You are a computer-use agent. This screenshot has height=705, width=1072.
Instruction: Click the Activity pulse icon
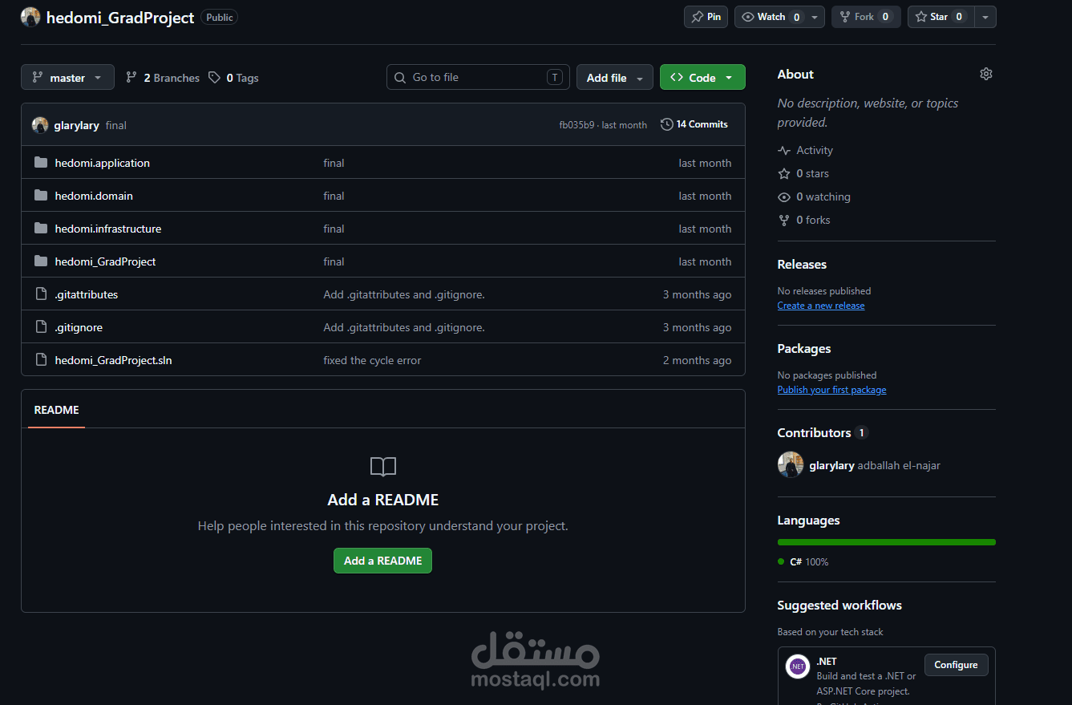[x=784, y=151]
